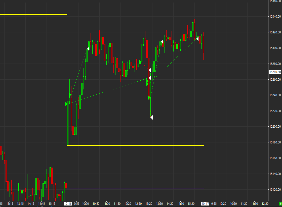The image size is (282, 207).
Task: Click the 14:15 time axis label
Action: pyautogui.click(x=31, y=203)
